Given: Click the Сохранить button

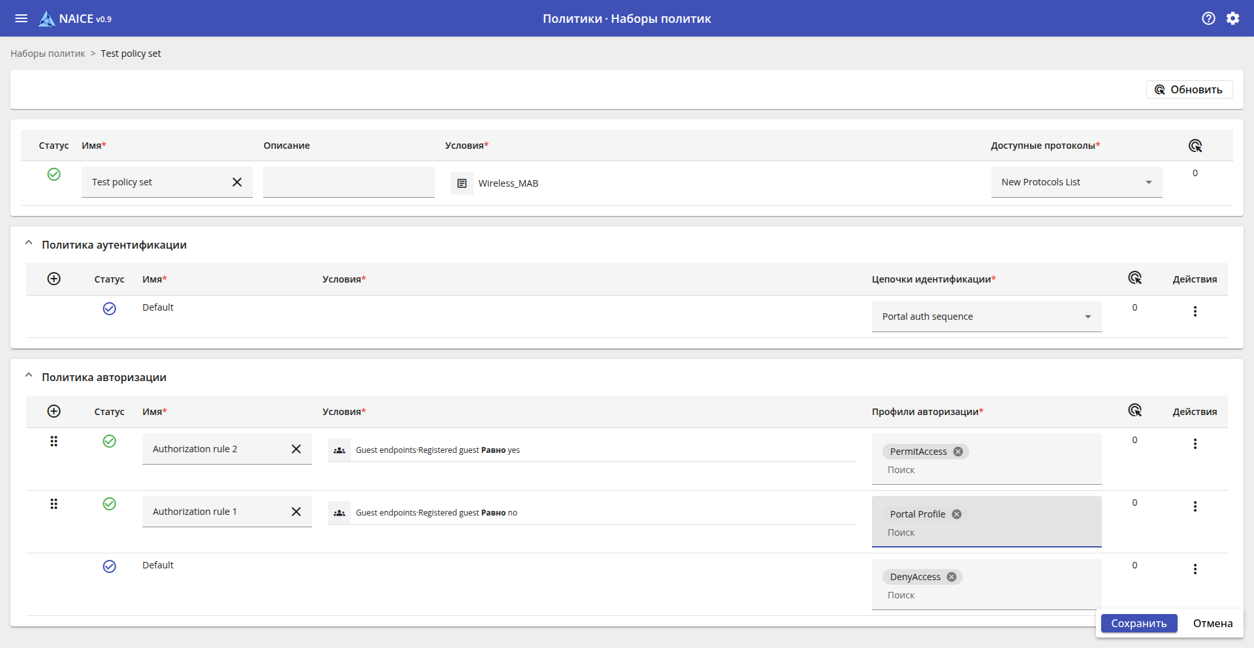Looking at the screenshot, I should point(1138,623).
